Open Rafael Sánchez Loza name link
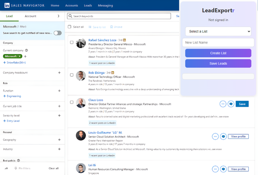Image resolution: width=258 pixels, height=175 pixels. [x=102, y=40]
